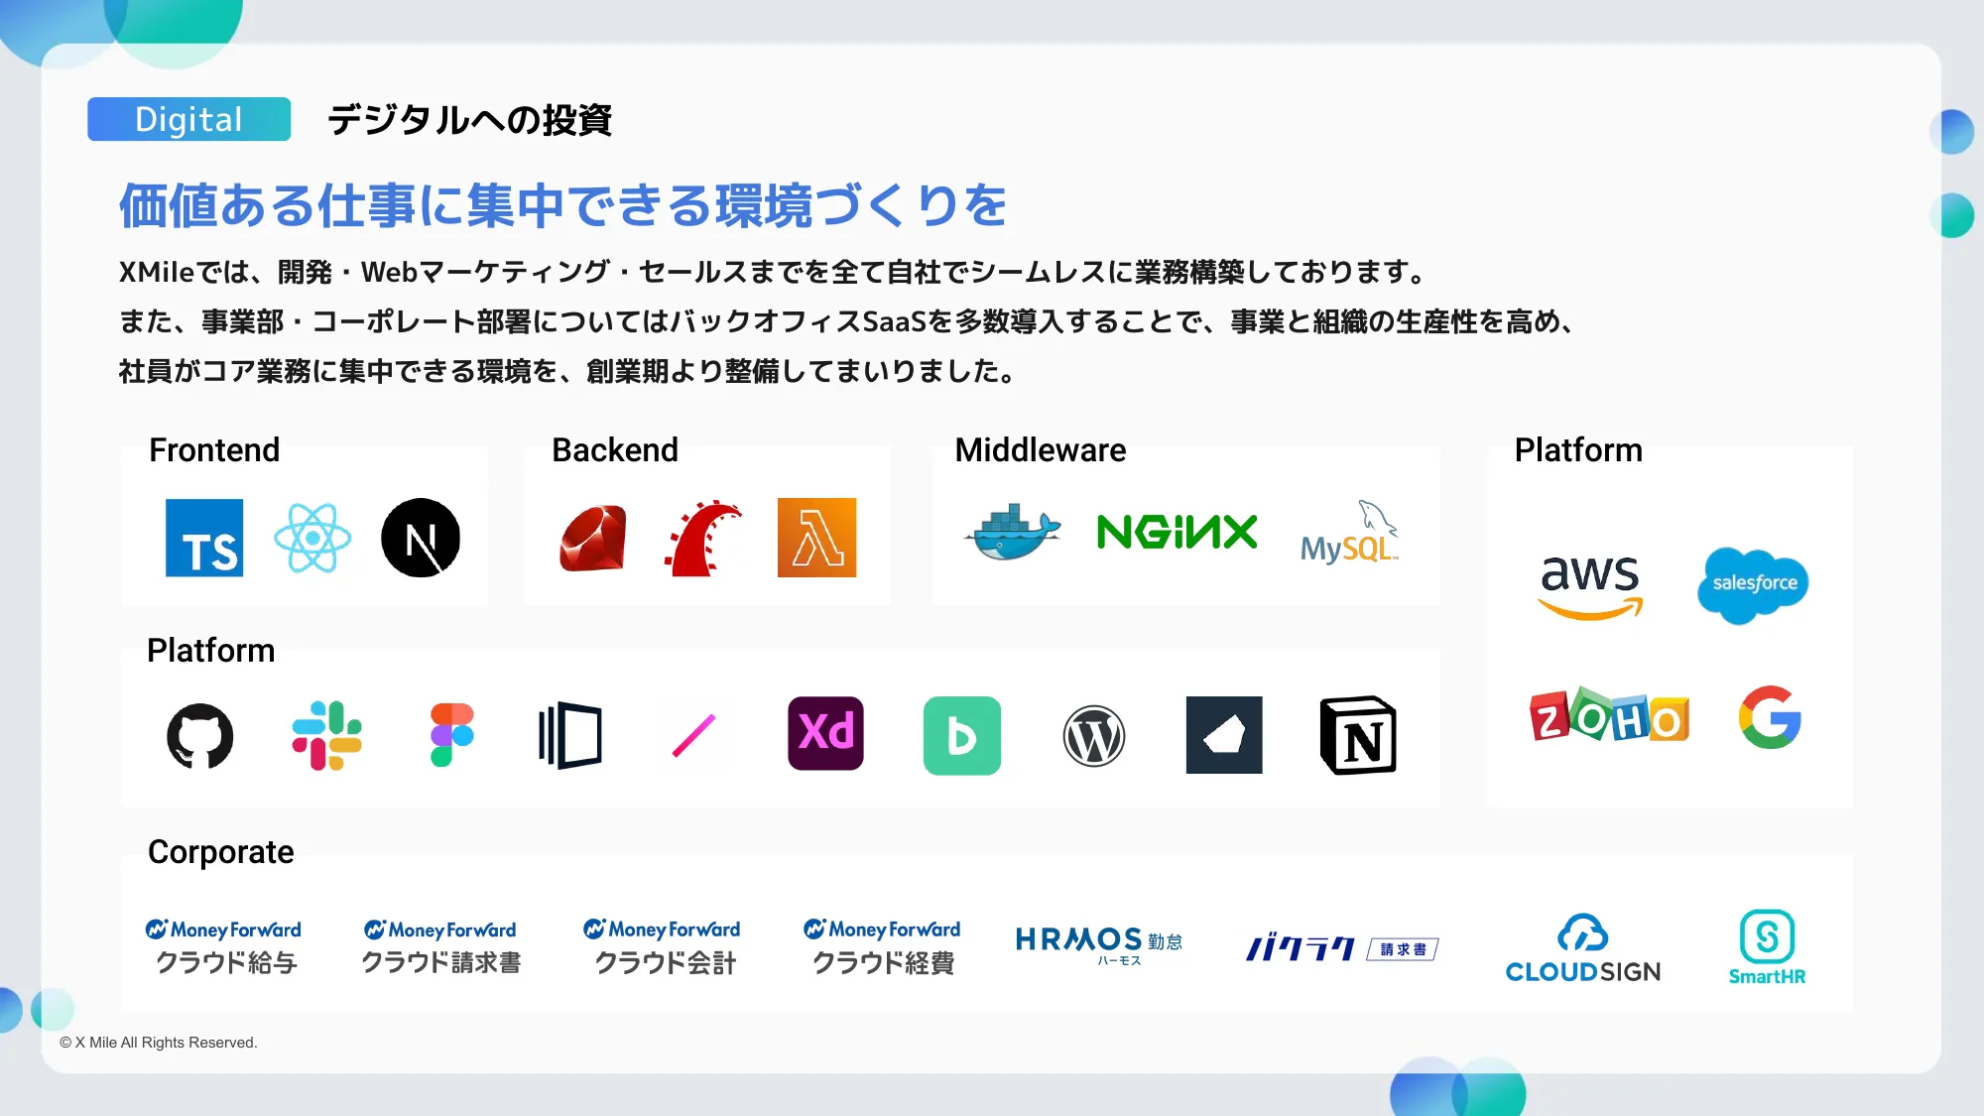The width and height of the screenshot is (1984, 1116).
Task: Click the sentence starting with また、事業部
Action: click(x=846, y=321)
